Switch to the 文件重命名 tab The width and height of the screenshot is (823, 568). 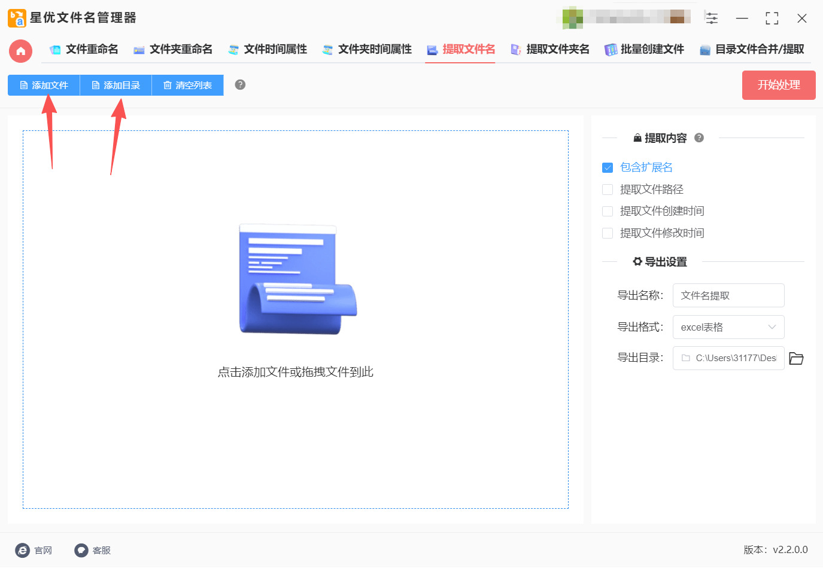point(83,50)
